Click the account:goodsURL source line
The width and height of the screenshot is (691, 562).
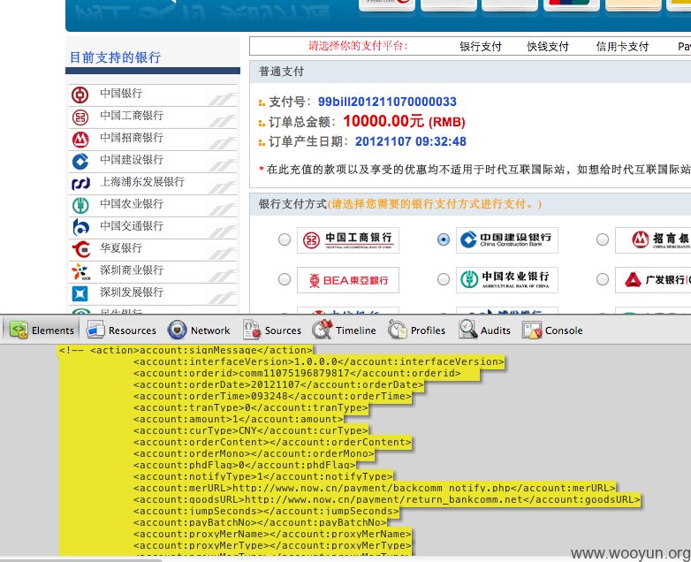click(387, 499)
